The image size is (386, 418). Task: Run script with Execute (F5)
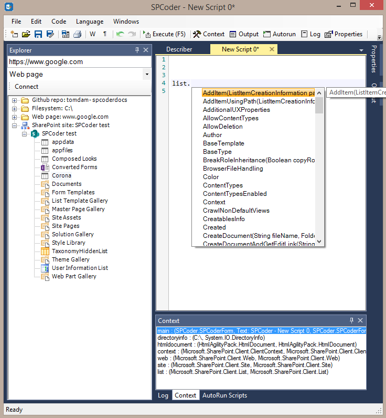[164, 34]
